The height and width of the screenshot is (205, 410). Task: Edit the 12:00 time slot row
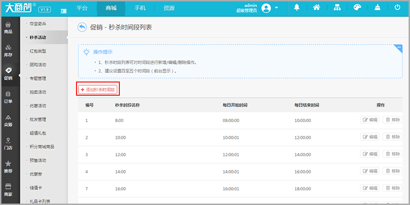pyautogui.click(x=369, y=154)
